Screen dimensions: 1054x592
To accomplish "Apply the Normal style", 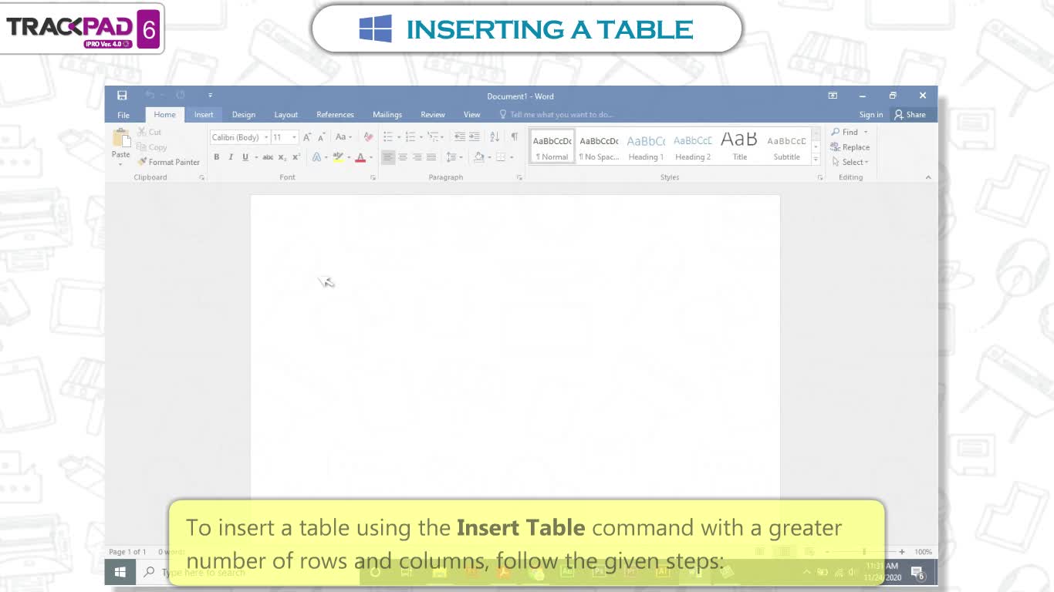I will (x=552, y=146).
